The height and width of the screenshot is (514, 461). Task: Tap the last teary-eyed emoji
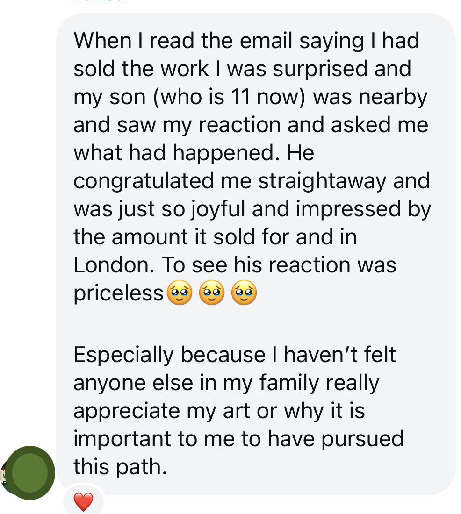245,293
